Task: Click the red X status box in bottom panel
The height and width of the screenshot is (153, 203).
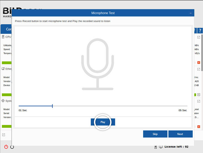Action: click(199, 127)
